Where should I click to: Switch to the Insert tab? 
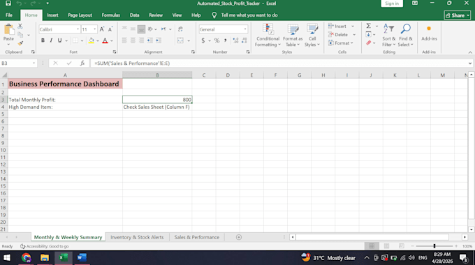52,15
